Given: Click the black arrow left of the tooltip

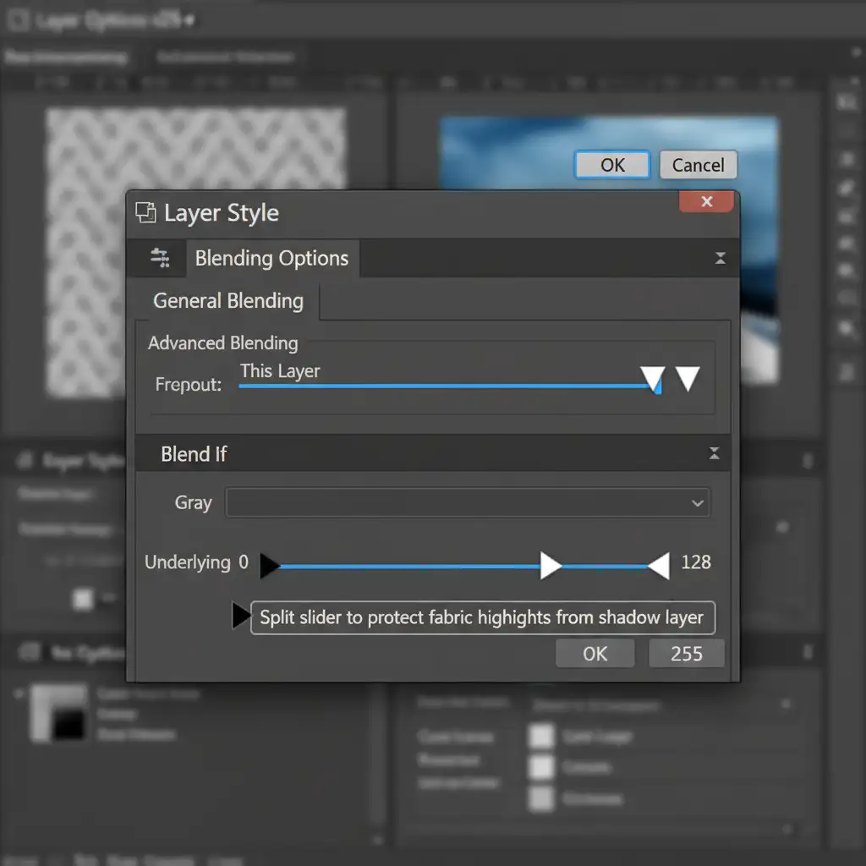Looking at the screenshot, I should (240, 617).
